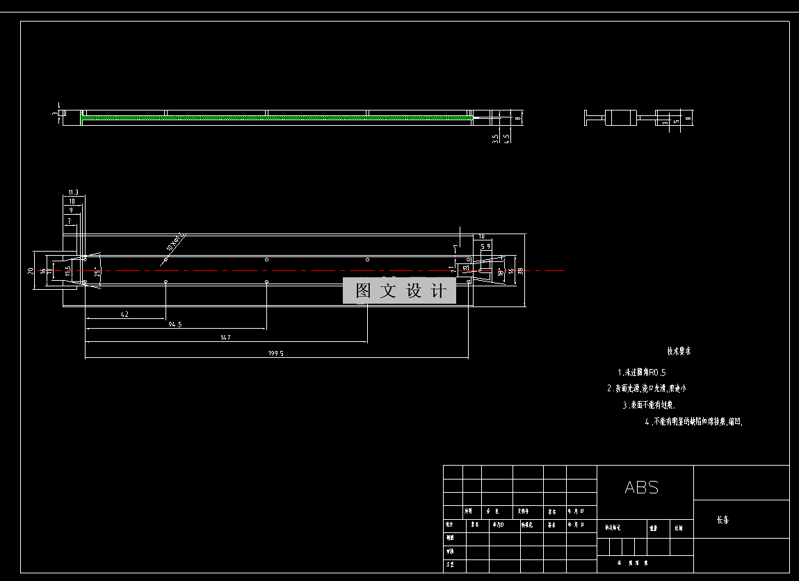Select the 11.5 vertical dimension
The width and height of the screenshot is (799, 581).
67,271
